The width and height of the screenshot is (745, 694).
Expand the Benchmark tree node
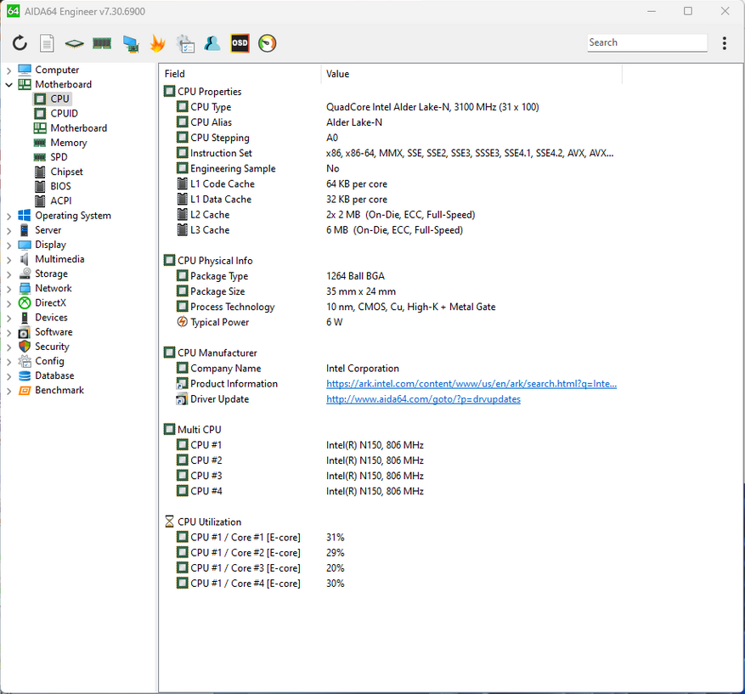tap(9, 391)
